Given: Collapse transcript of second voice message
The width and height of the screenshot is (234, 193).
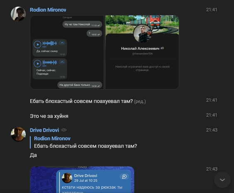Looking at the screenshot, I should click(62, 62).
